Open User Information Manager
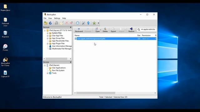 [62, 46]
